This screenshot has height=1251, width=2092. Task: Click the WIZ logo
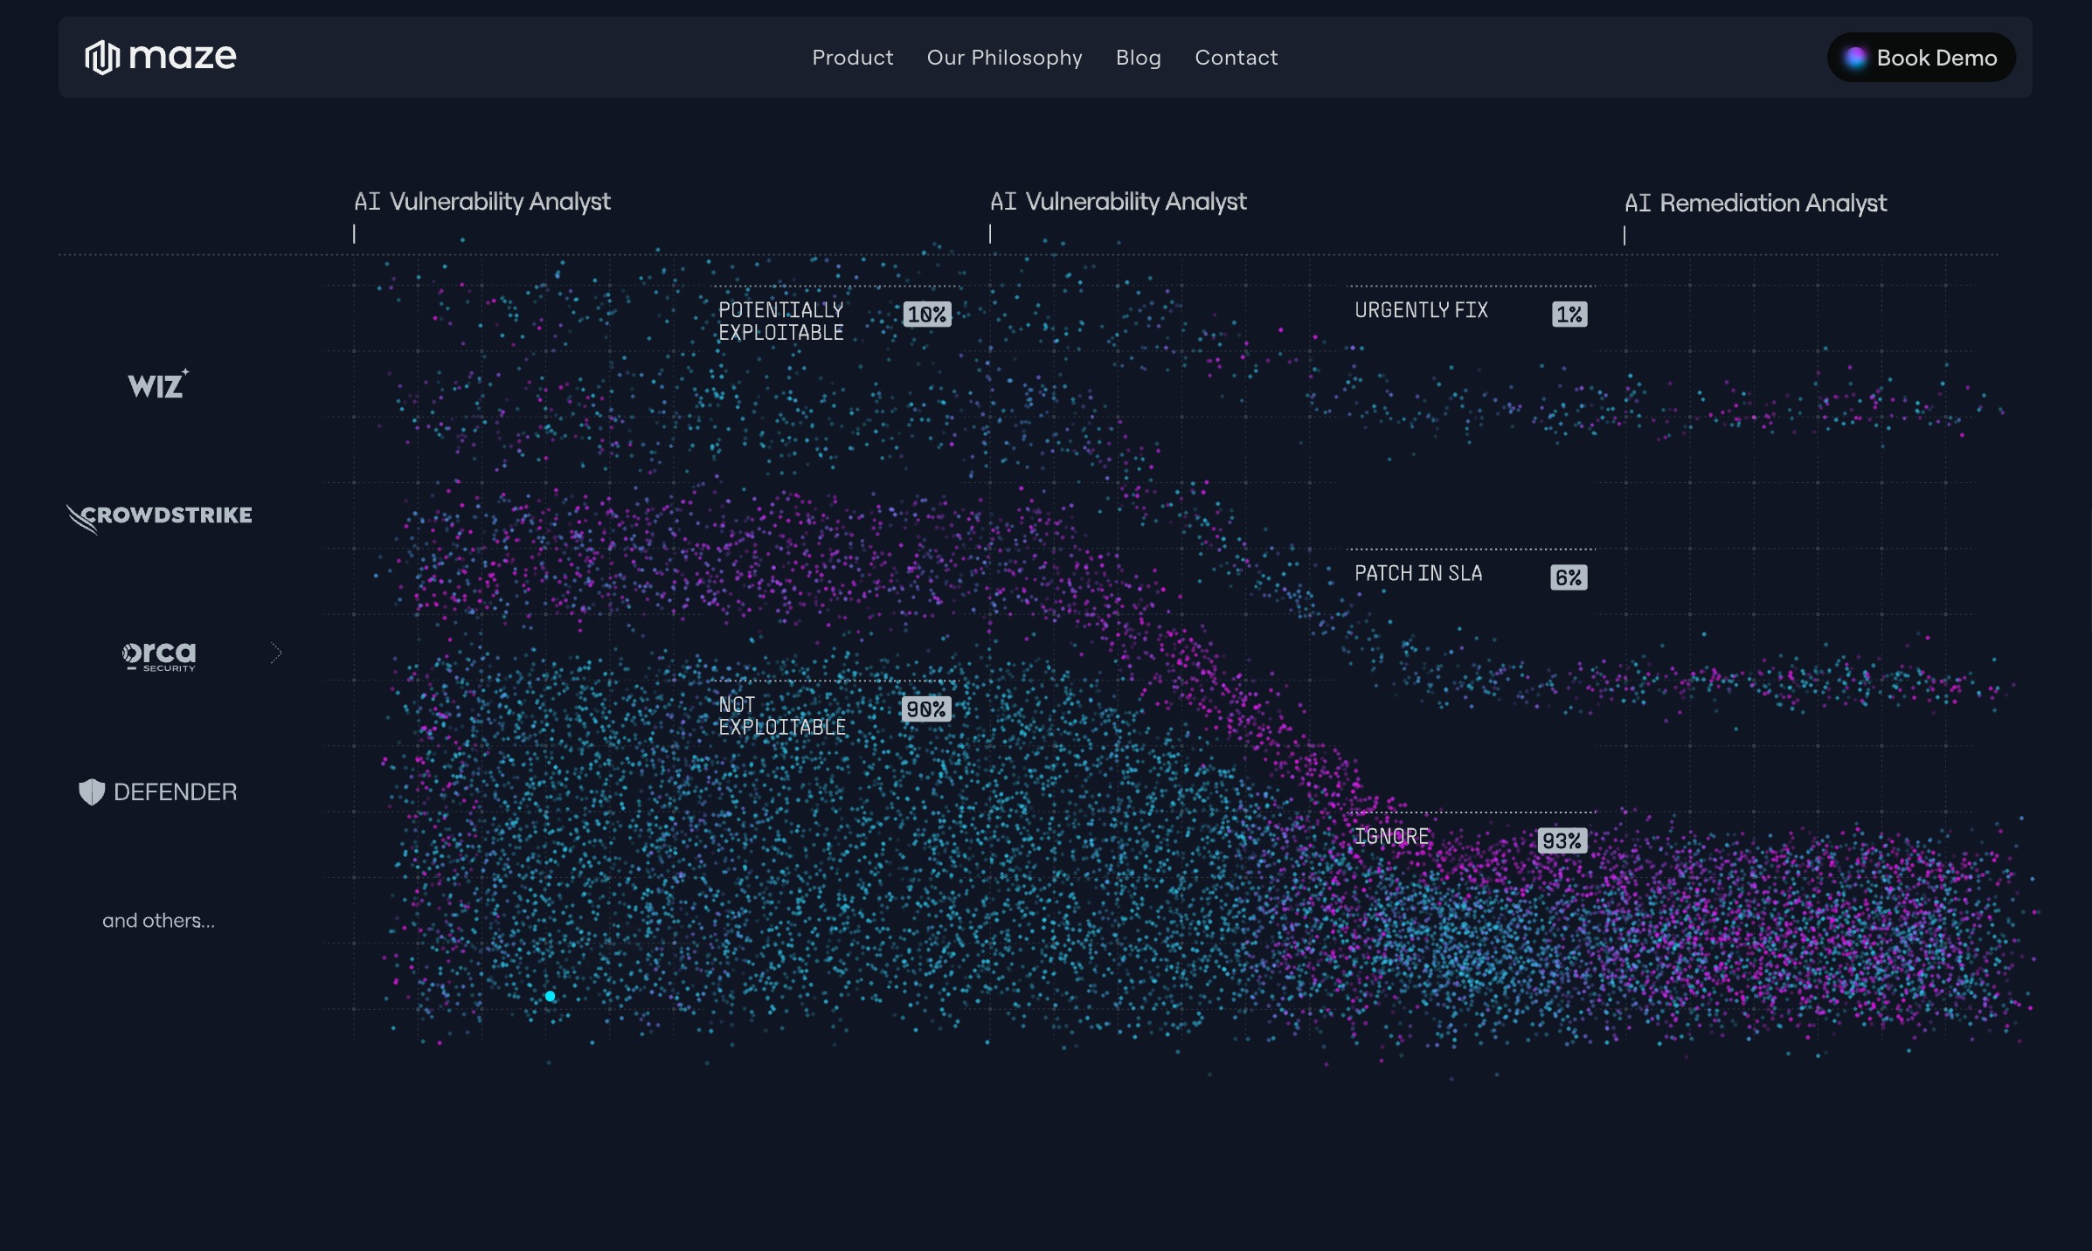158,384
